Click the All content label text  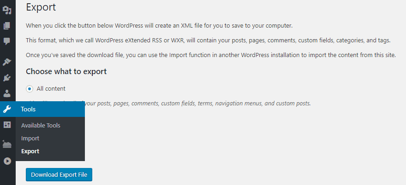tap(51, 89)
